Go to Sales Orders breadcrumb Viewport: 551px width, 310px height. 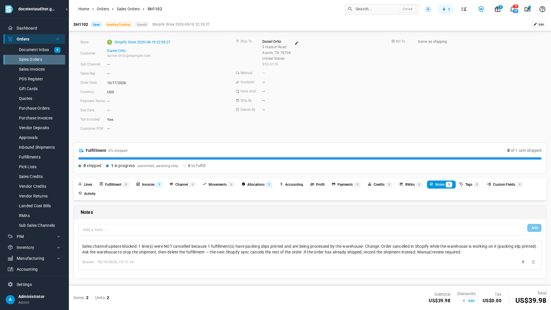(128, 9)
